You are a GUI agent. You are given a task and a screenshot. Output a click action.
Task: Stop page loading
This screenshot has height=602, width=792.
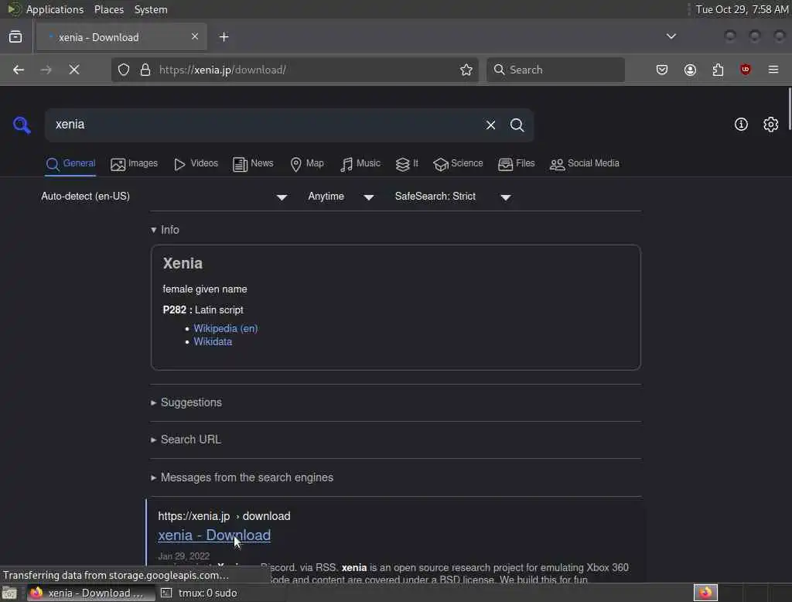(74, 70)
